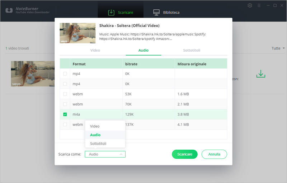Click the 'Scarica come:' label
Screen dimensions: 287x183
click(70, 154)
